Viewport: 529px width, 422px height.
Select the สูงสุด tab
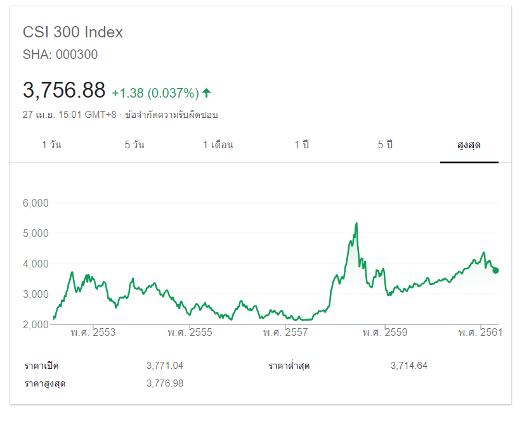point(469,145)
